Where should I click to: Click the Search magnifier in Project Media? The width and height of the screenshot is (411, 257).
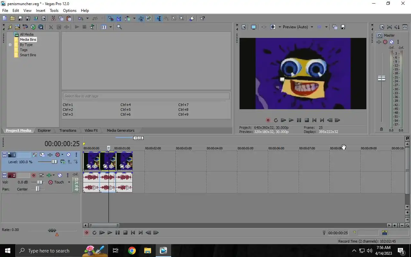click(x=119, y=27)
